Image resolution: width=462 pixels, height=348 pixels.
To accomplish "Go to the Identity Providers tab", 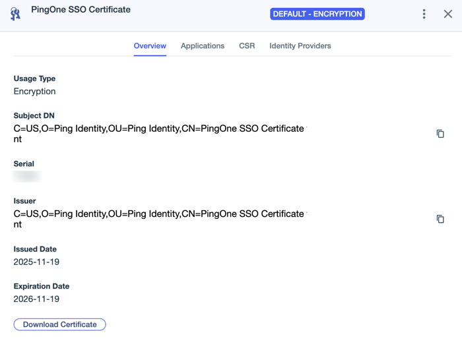I will coord(300,46).
